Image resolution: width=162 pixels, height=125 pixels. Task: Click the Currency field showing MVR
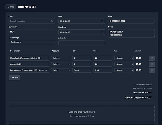(x=32, y=32)
